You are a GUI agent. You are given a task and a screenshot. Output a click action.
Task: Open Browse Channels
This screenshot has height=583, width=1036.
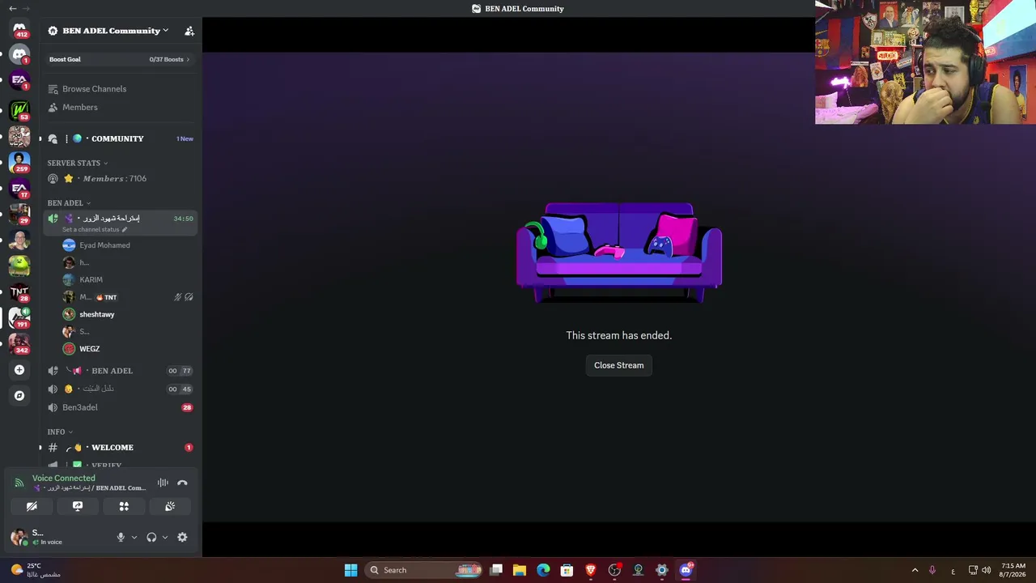click(120, 89)
